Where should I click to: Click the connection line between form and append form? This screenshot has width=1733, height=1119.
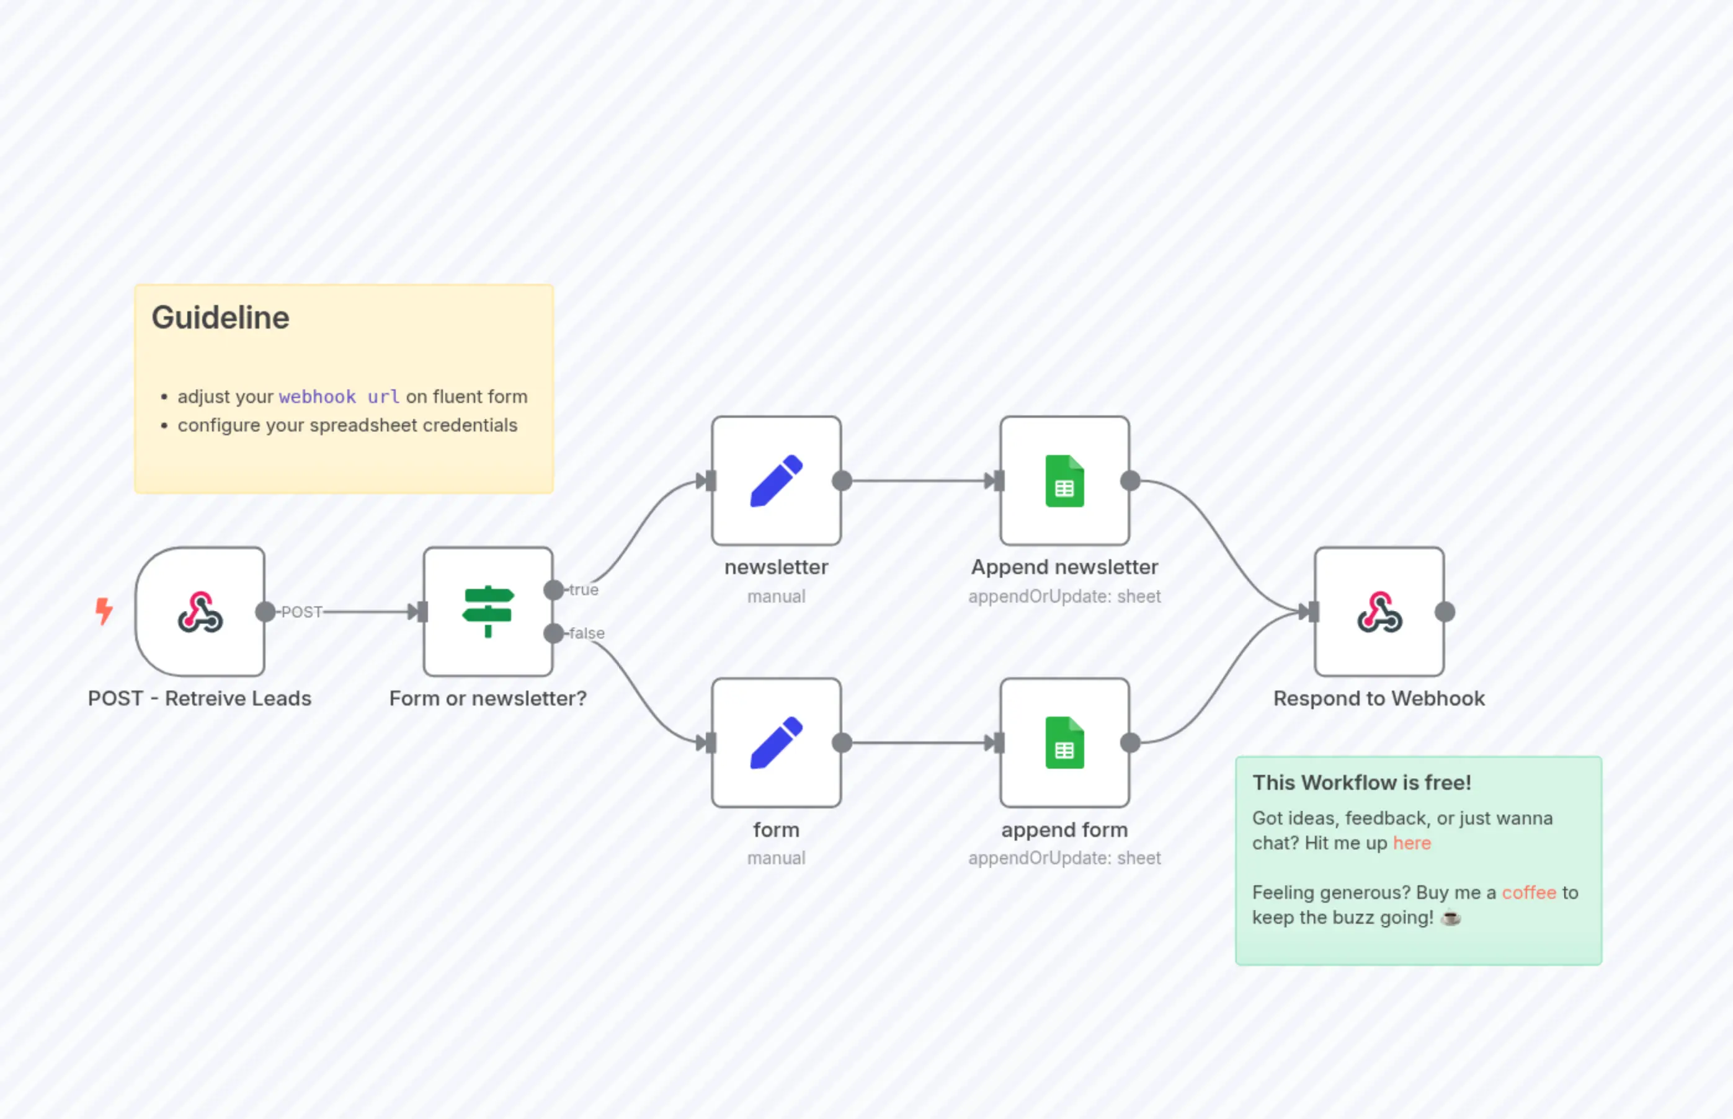pyautogui.click(x=920, y=743)
